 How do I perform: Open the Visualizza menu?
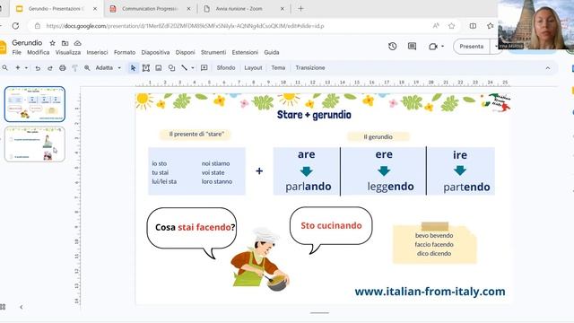[68, 52]
